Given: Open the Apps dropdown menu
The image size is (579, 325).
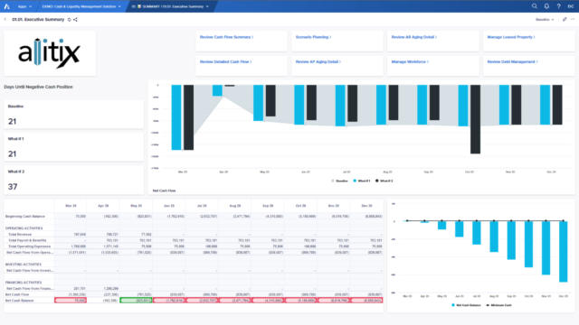Looking at the screenshot, I should 24,6.
